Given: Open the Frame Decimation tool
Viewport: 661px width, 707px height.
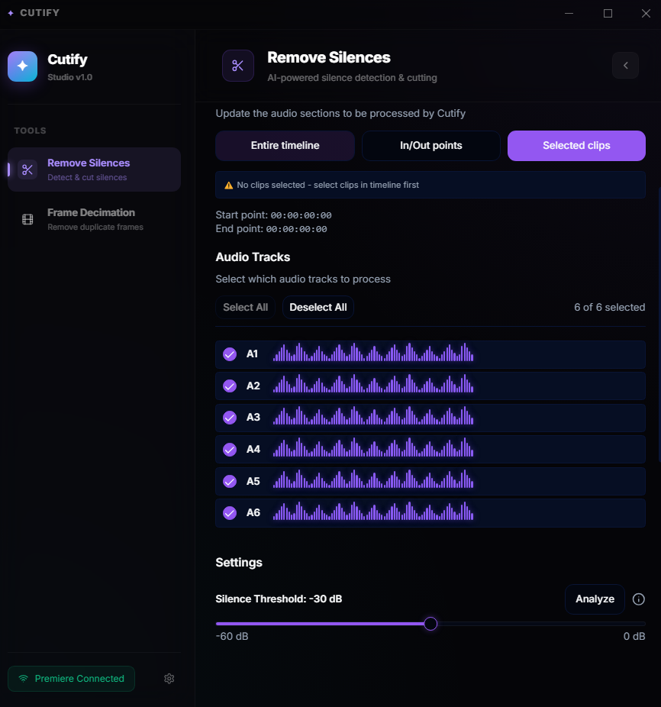Looking at the screenshot, I should [94, 219].
